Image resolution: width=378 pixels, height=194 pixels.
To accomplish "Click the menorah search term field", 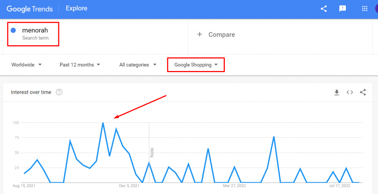I will [x=35, y=31].
